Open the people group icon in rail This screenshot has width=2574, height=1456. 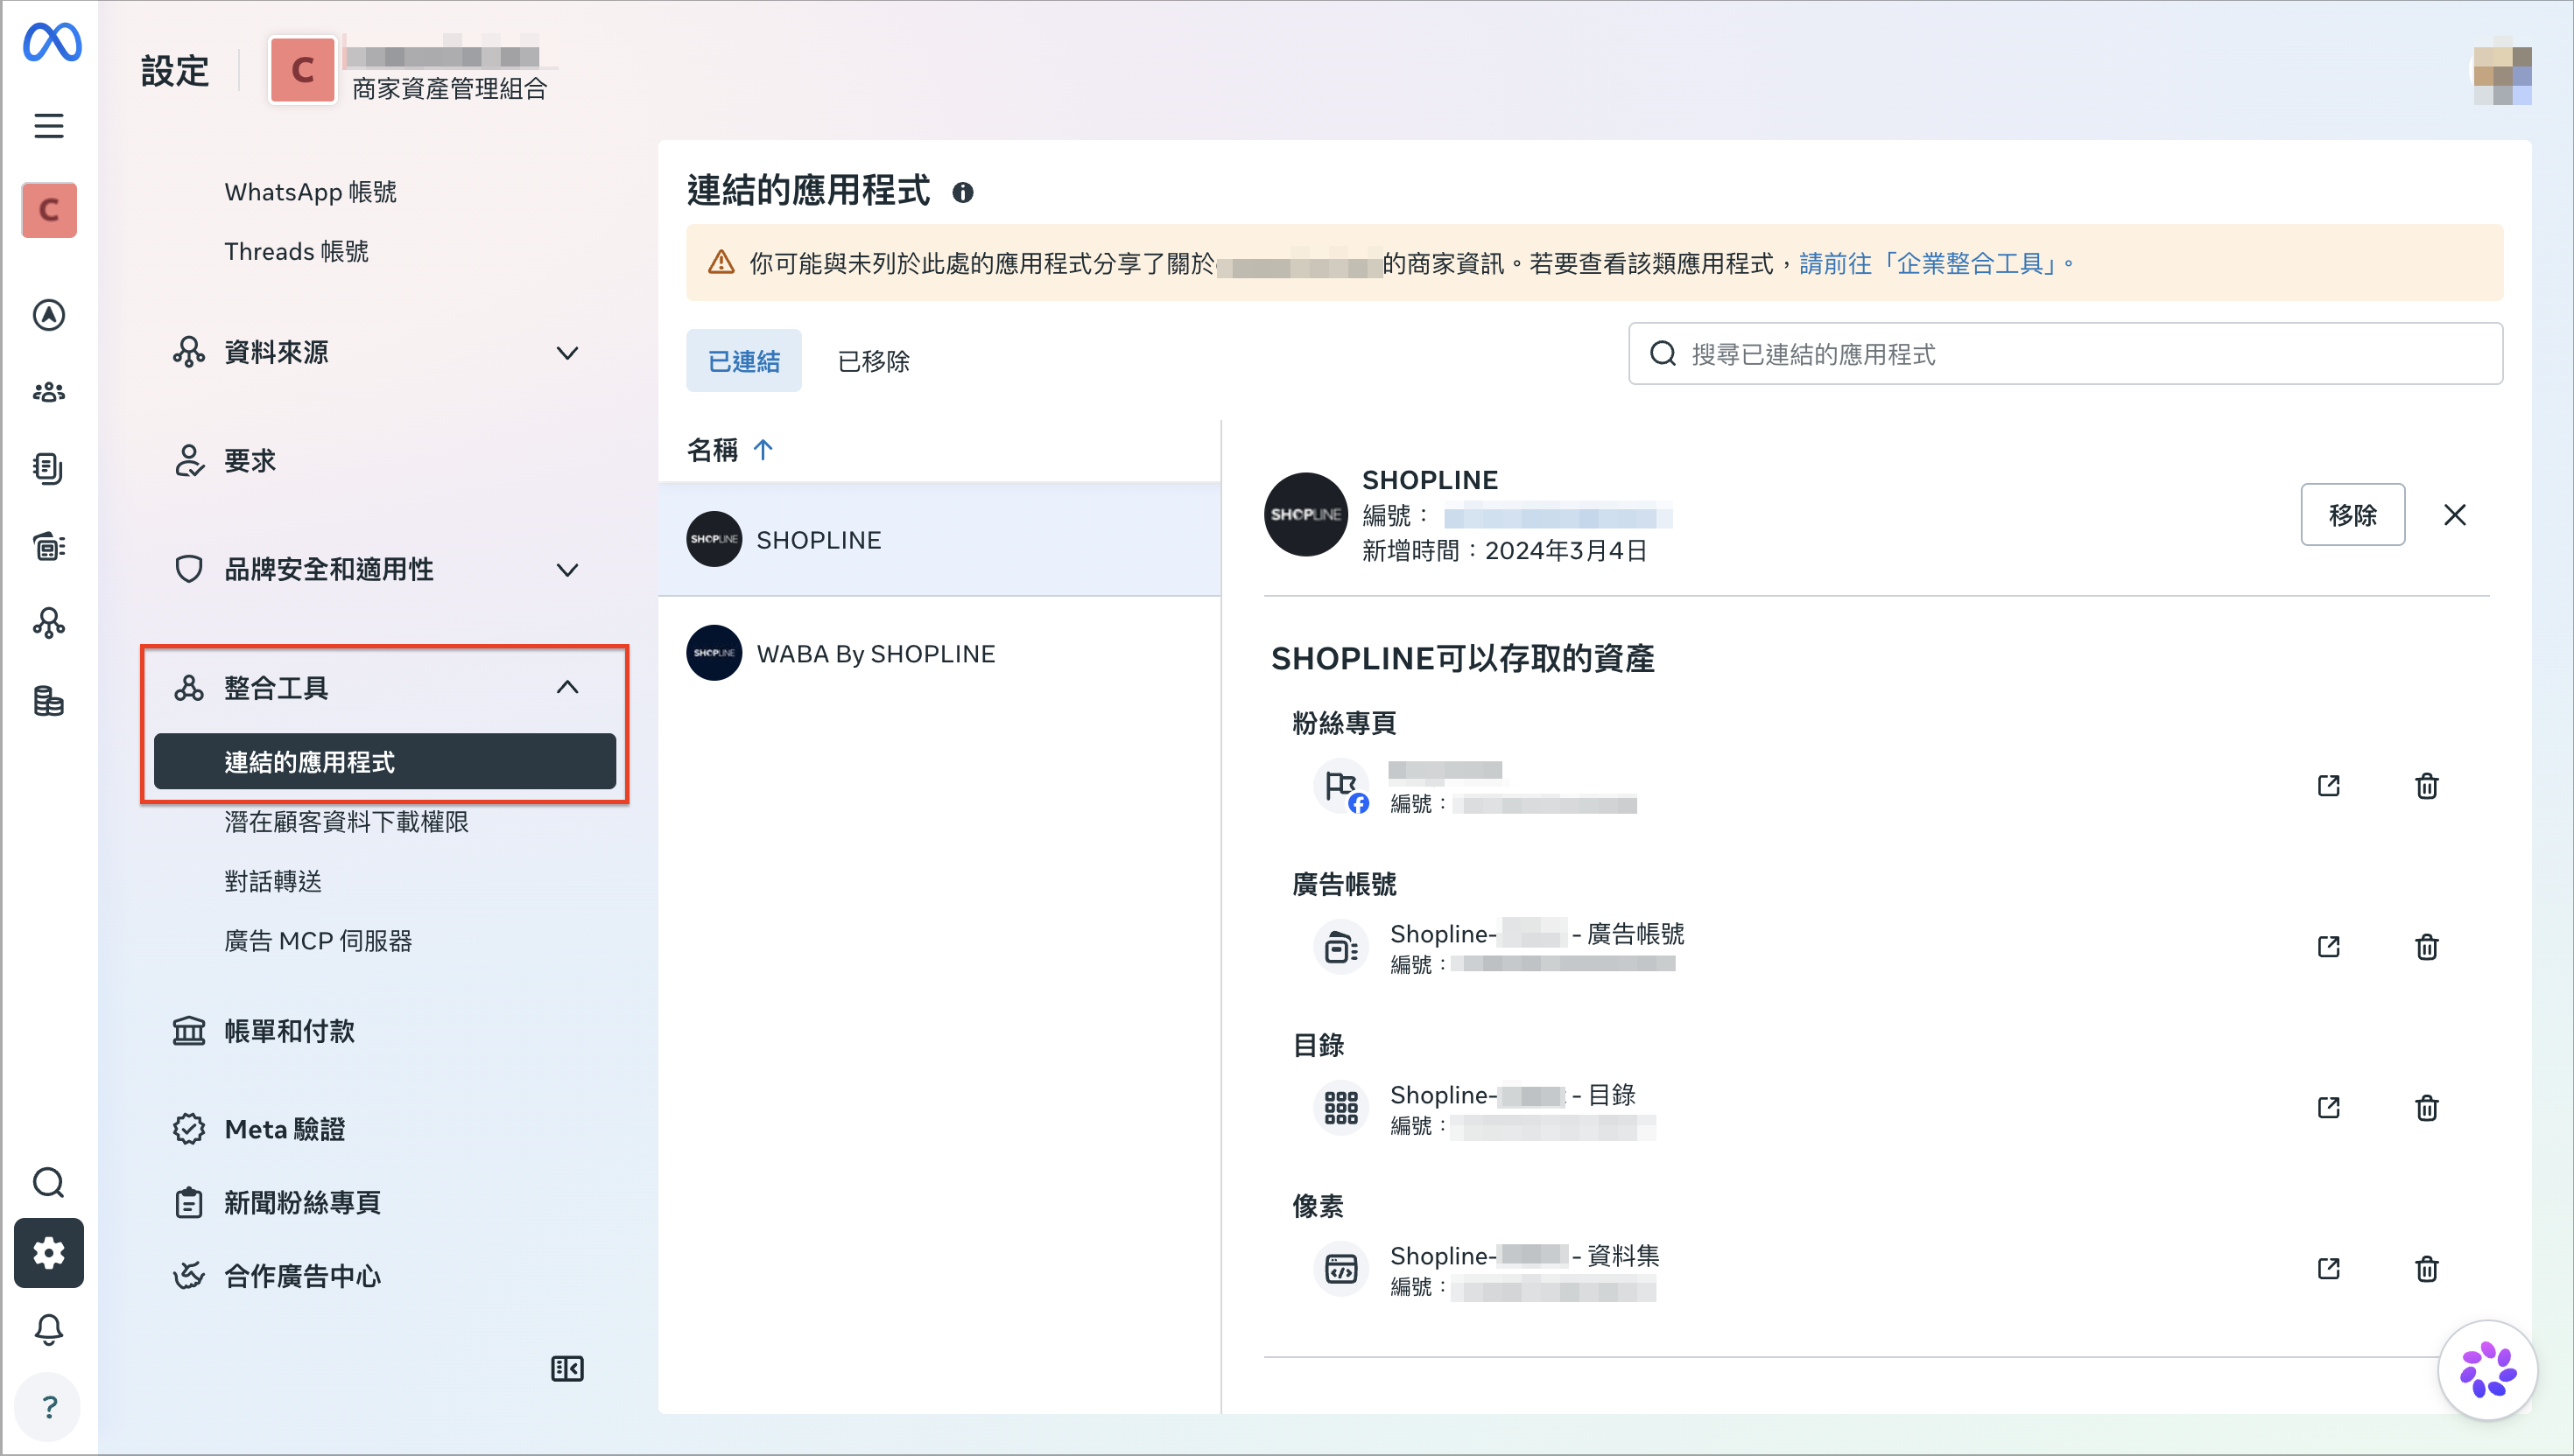coord(49,392)
